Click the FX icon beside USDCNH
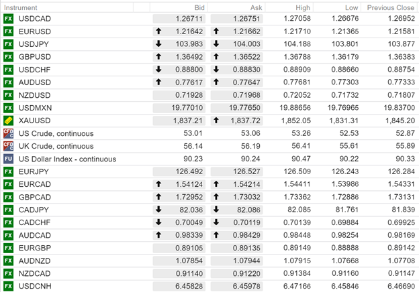 (8, 286)
